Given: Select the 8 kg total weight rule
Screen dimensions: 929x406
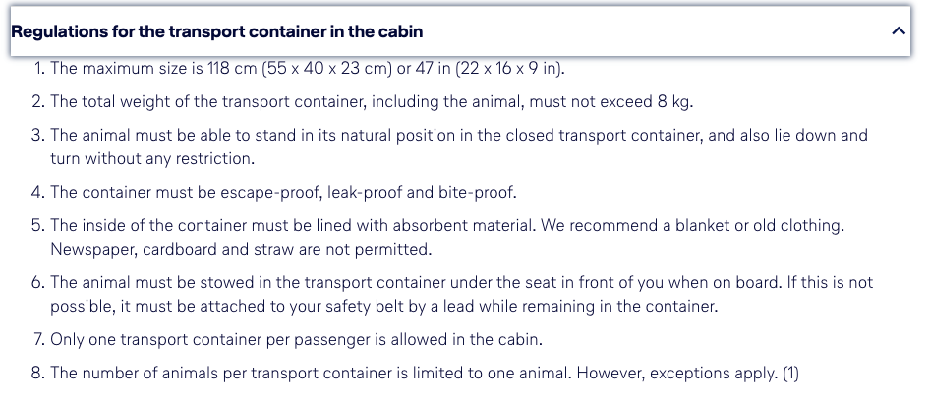Looking at the screenshot, I should [x=374, y=101].
